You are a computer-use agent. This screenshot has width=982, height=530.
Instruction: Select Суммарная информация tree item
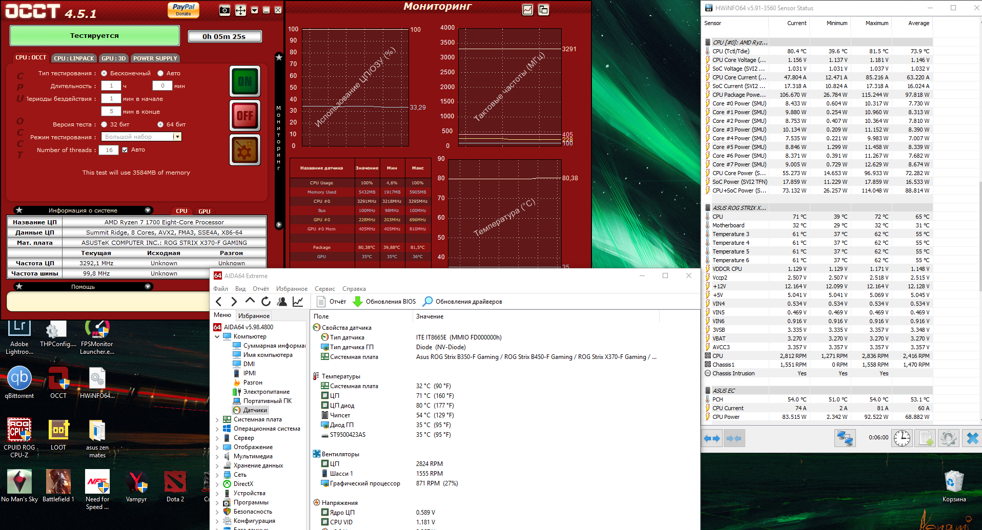[269, 346]
